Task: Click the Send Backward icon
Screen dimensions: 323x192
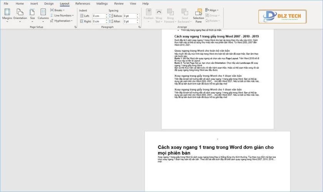Action: click(x=185, y=15)
